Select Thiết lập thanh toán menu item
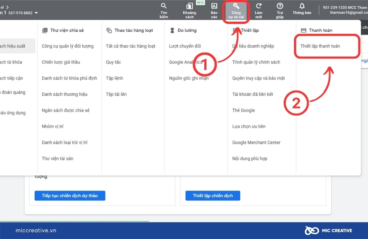The height and width of the screenshot is (239, 368). [320, 46]
